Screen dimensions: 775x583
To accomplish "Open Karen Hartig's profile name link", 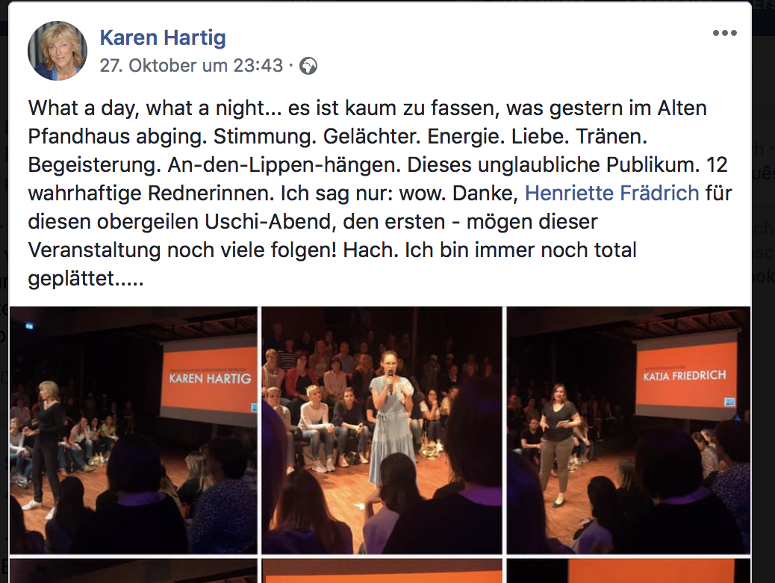I will [x=163, y=37].
